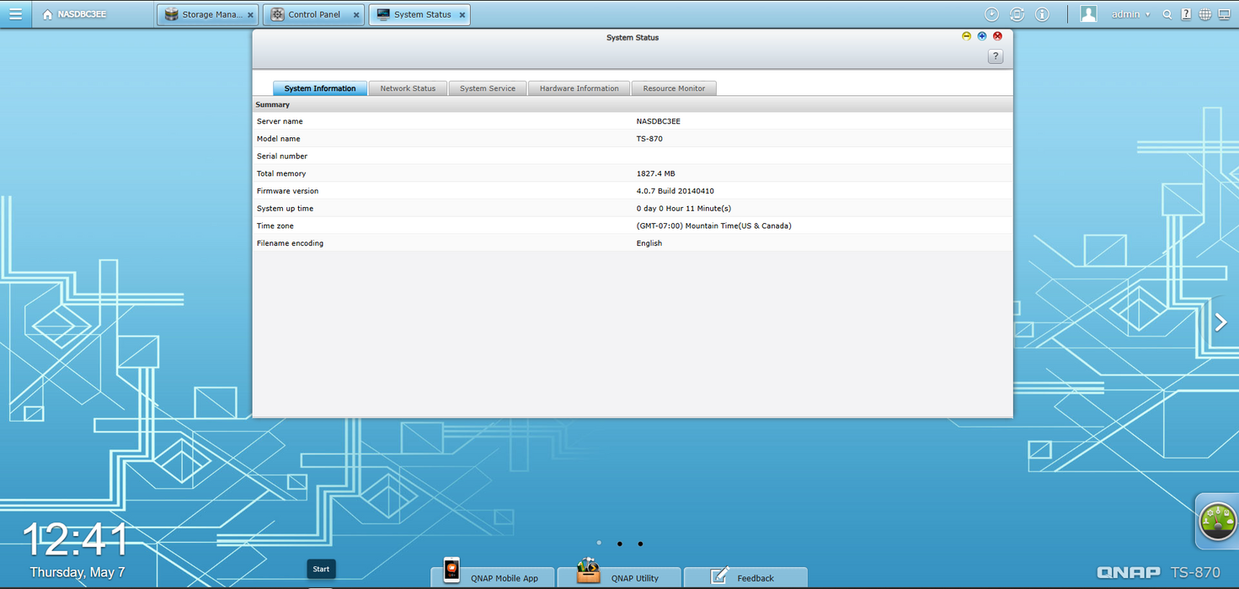This screenshot has width=1239, height=589.
Task: Select the second desktop page dot
Action: (619, 544)
